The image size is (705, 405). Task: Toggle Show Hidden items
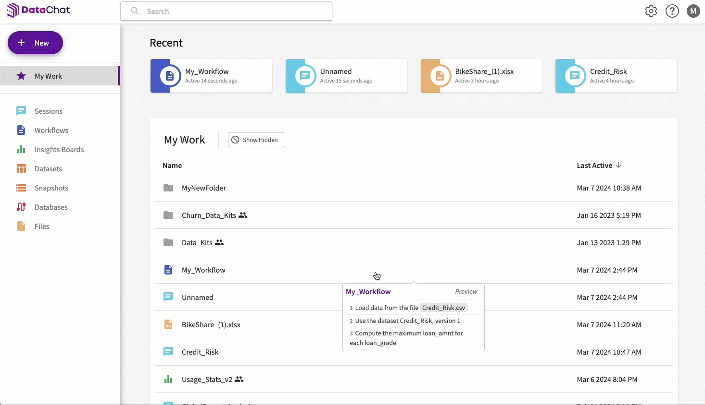(x=256, y=140)
